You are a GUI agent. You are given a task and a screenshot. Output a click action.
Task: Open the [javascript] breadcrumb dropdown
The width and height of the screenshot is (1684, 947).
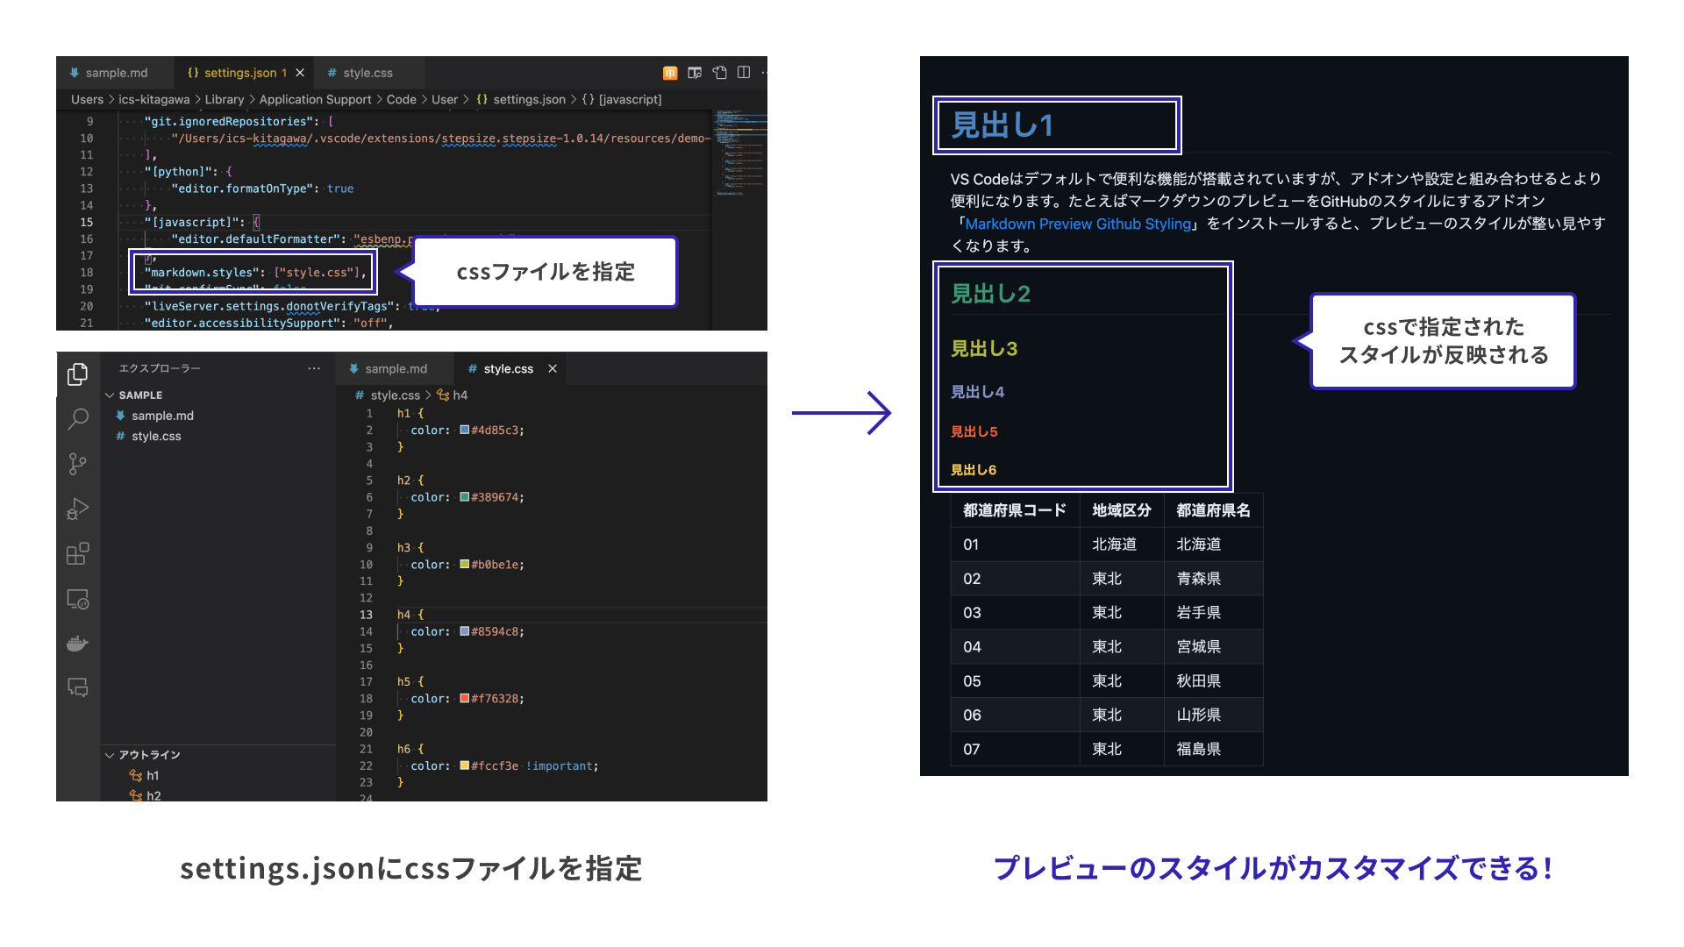tap(622, 99)
